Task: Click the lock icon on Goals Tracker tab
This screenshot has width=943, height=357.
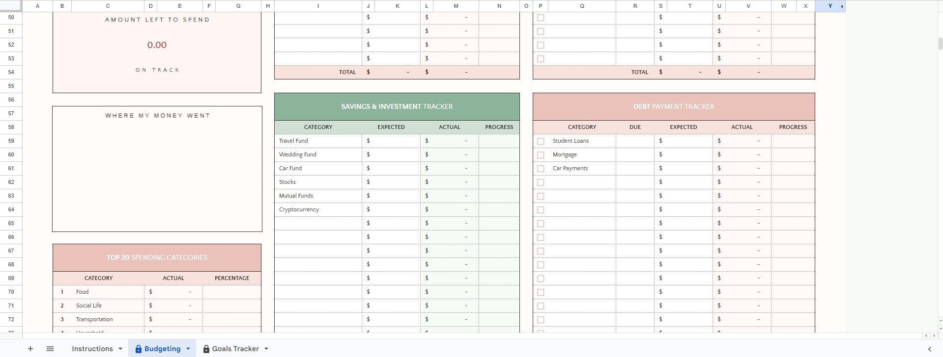Action: (206, 349)
